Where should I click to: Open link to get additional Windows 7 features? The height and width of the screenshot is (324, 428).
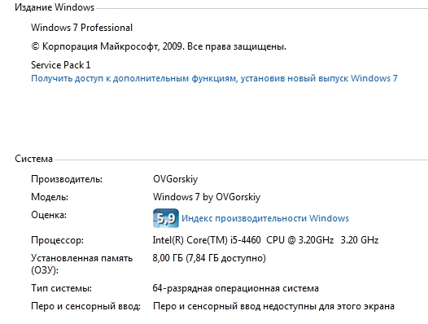click(x=214, y=78)
